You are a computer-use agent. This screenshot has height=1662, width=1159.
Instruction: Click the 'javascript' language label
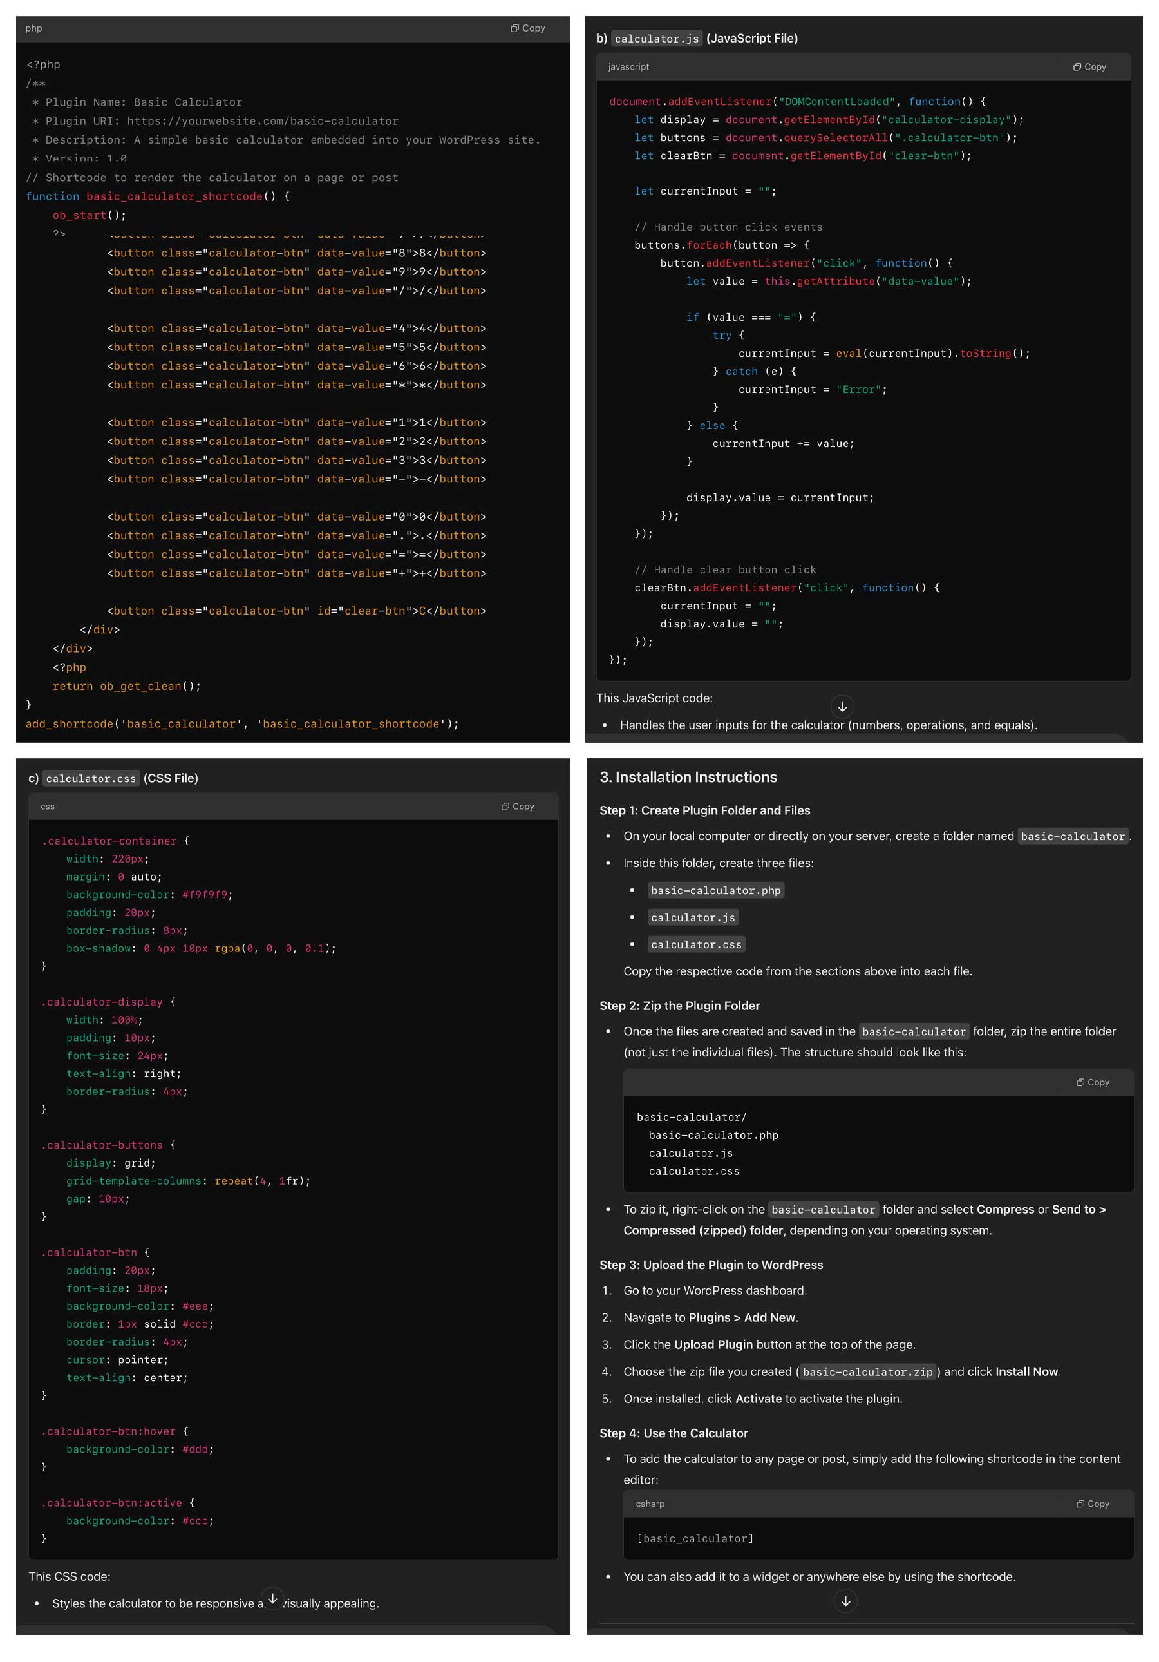point(628,66)
